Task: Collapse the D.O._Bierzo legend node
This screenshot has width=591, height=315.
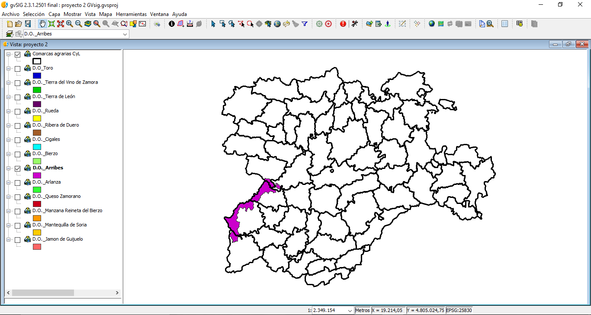Action: (x=8, y=154)
